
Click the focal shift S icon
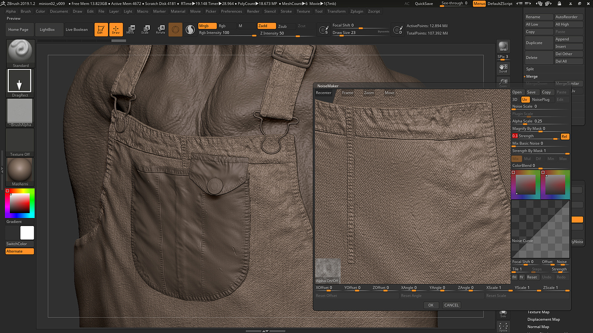(324, 31)
